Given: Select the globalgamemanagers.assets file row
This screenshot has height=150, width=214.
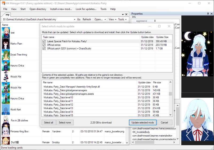Looking at the screenshot, I should click(x=105, y=94).
